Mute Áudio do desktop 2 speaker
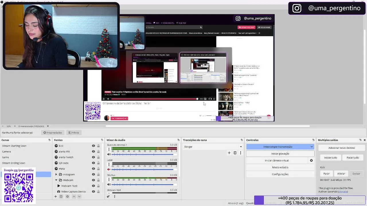 [109, 154]
